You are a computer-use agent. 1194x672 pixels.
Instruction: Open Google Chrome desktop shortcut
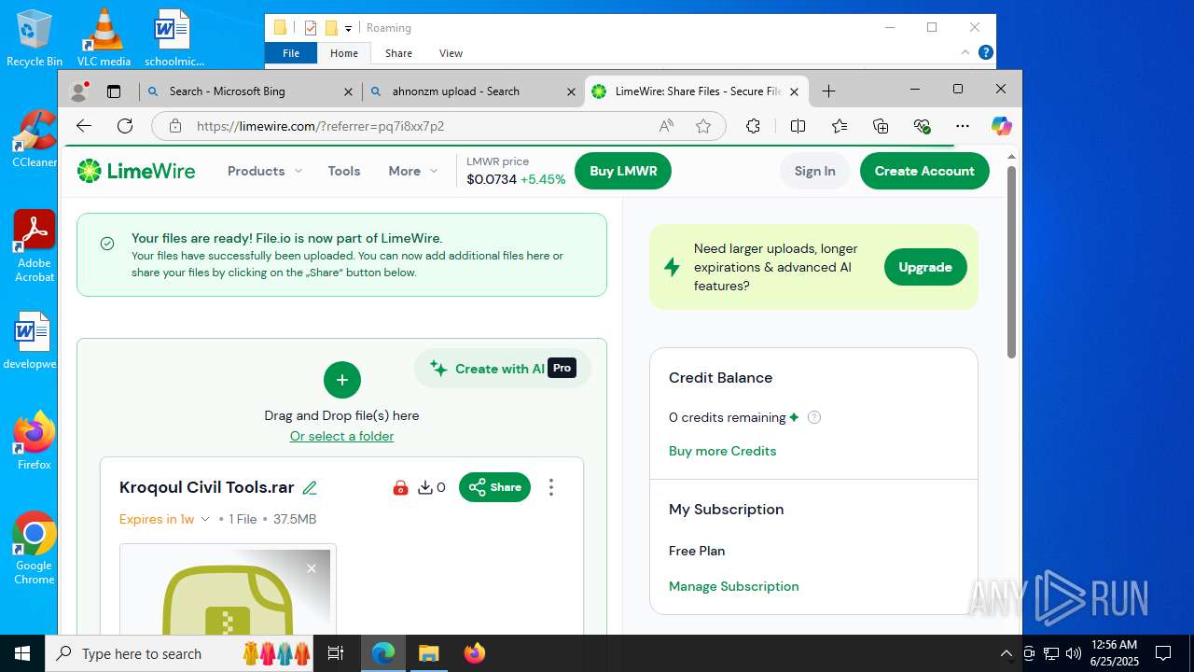click(x=35, y=548)
